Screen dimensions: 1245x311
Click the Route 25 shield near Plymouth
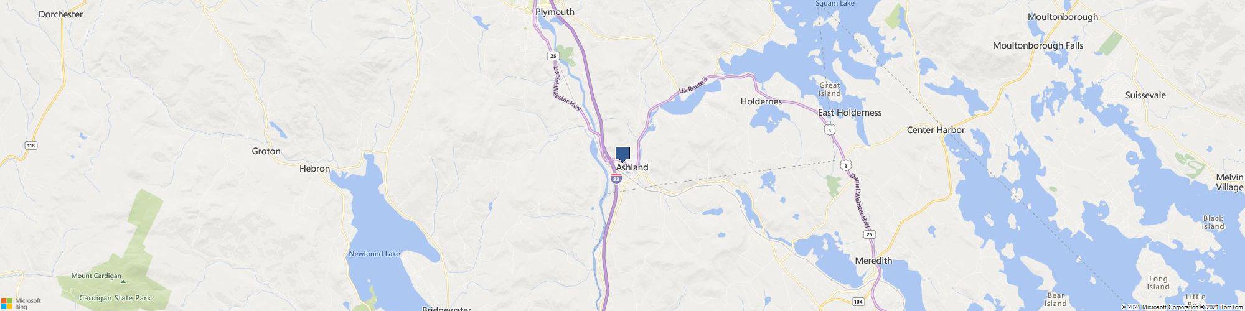553,56
